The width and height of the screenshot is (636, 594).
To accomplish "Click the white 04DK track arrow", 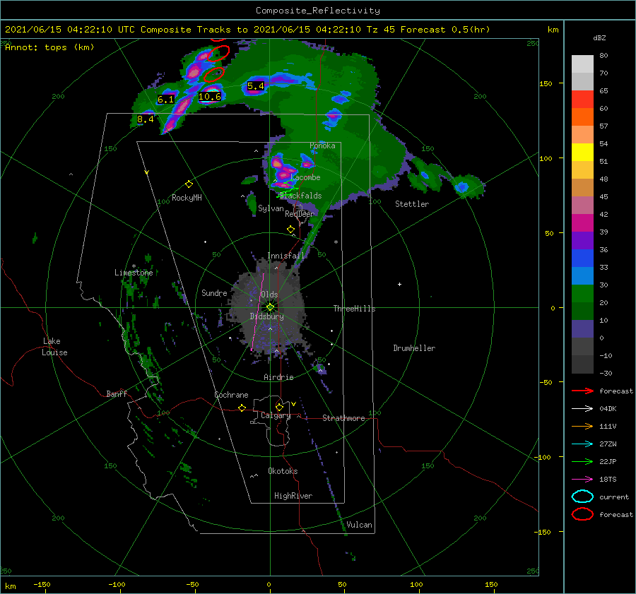I will point(582,408).
